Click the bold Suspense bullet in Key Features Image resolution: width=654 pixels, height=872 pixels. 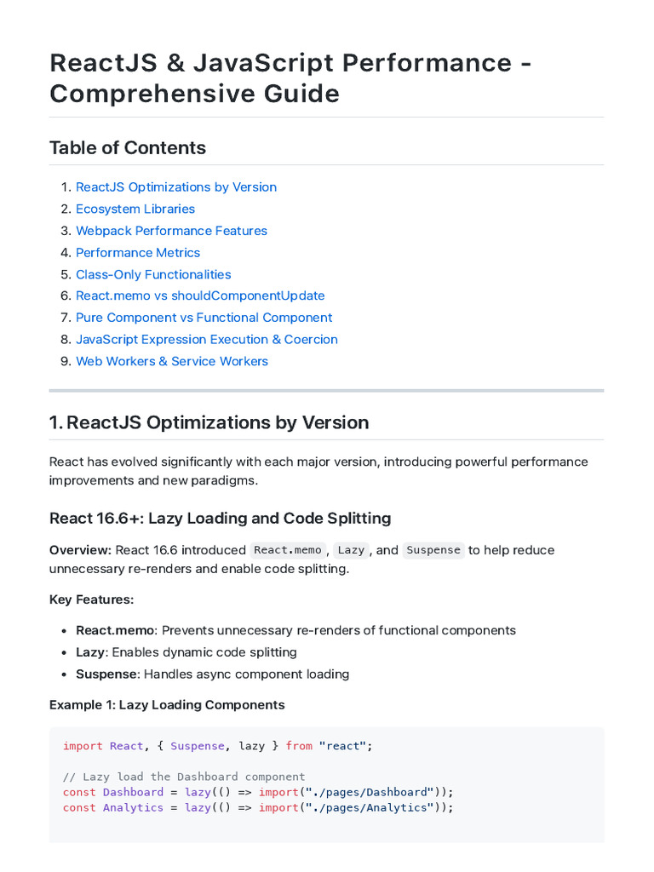106,674
